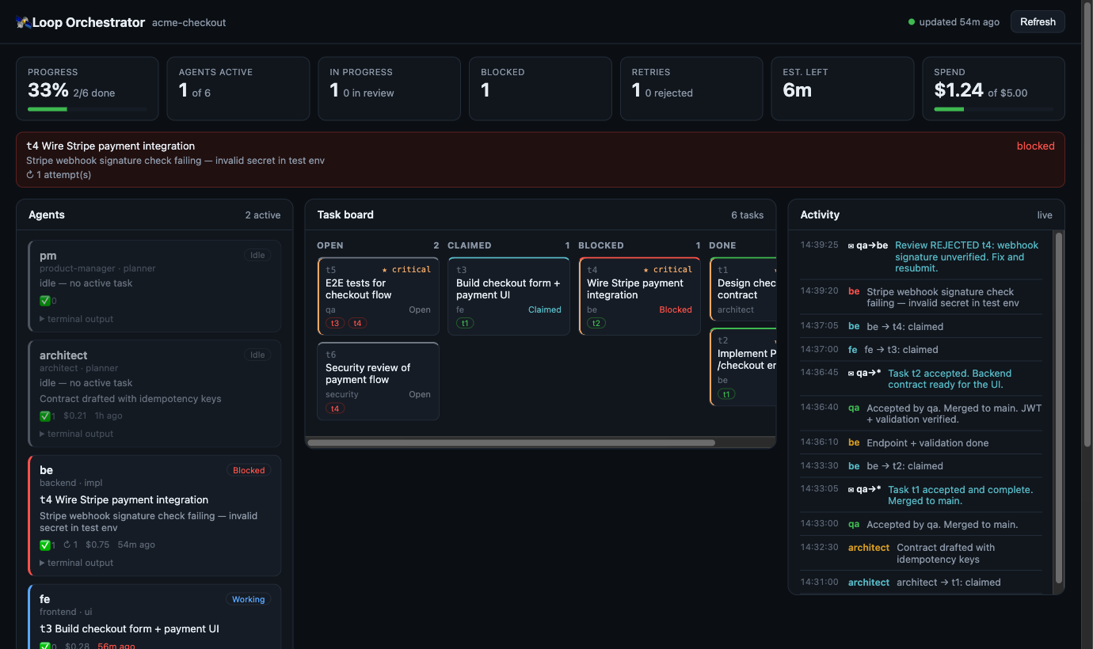Click the 'live' indicator in Activity header

1045,215
